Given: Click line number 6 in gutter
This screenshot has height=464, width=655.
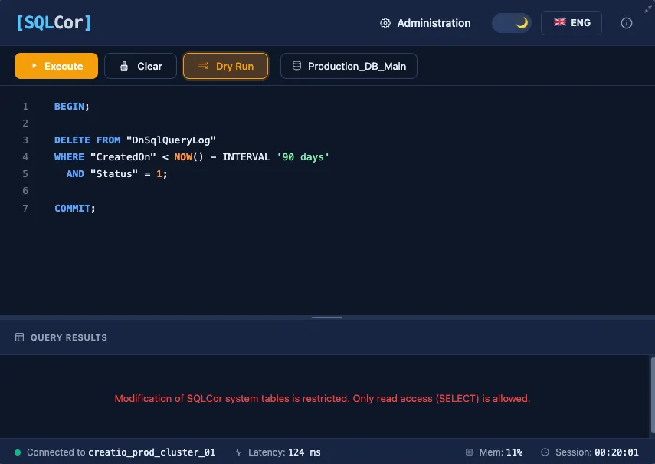Looking at the screenshot, I should click(x=25, y=191).
